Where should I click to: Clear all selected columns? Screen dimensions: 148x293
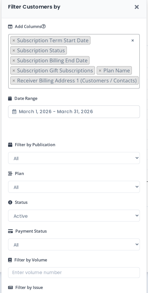point(132,40)
